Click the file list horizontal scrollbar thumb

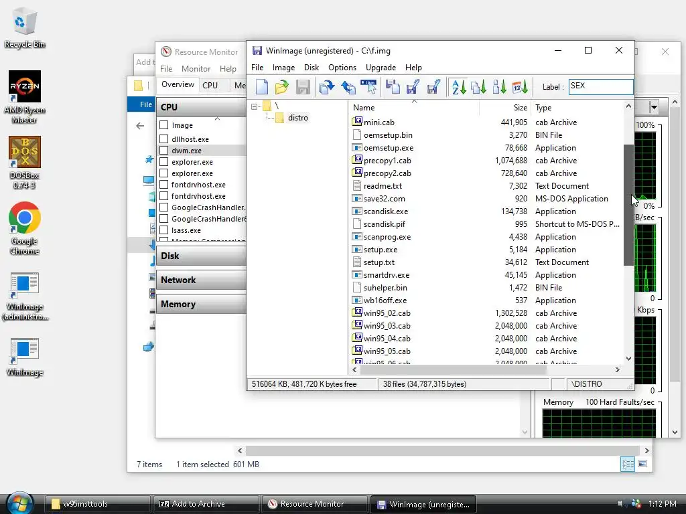[453, 369]
